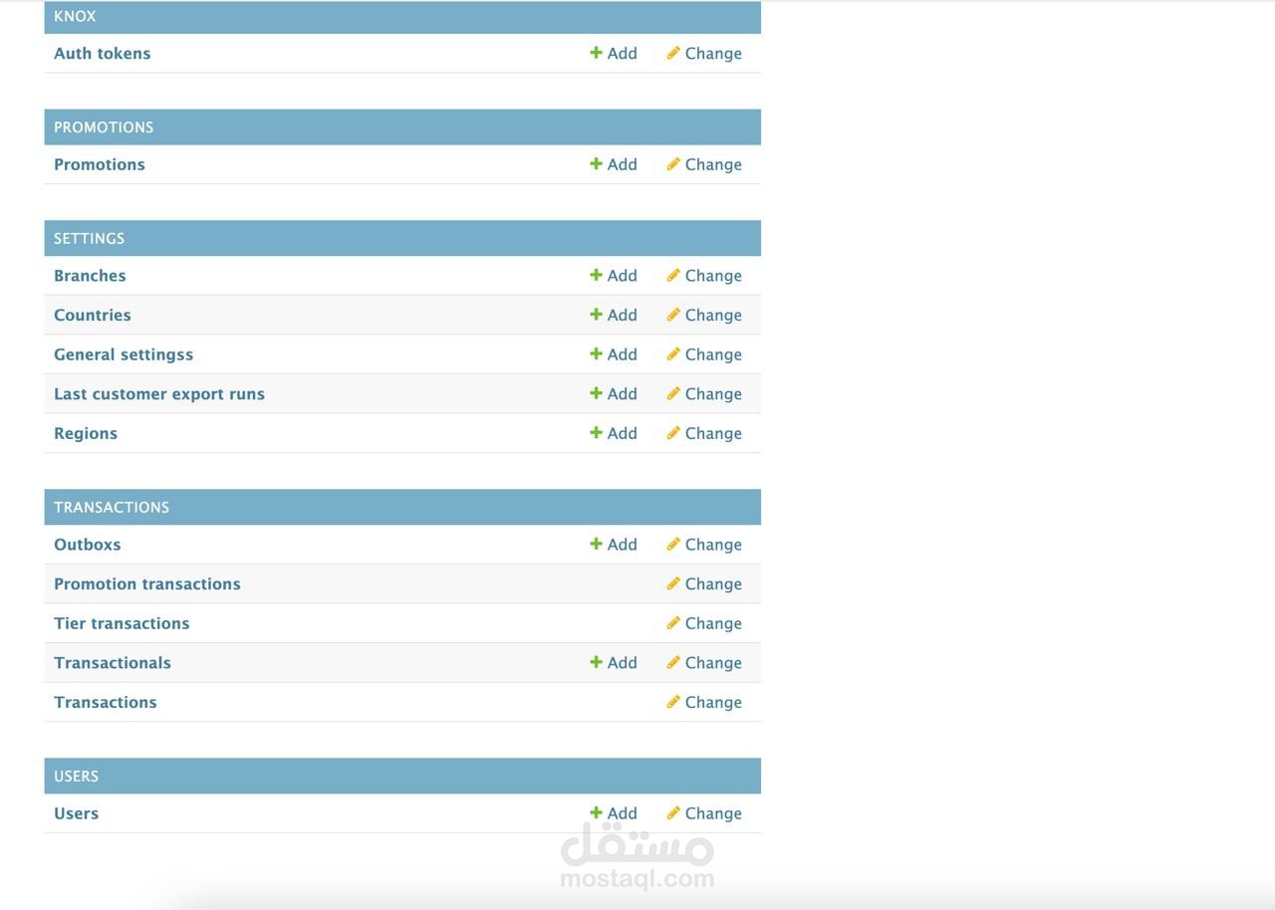Add a new Promotion
Viewport: 1275px width, 910px height.
click(x=614, y=165)
